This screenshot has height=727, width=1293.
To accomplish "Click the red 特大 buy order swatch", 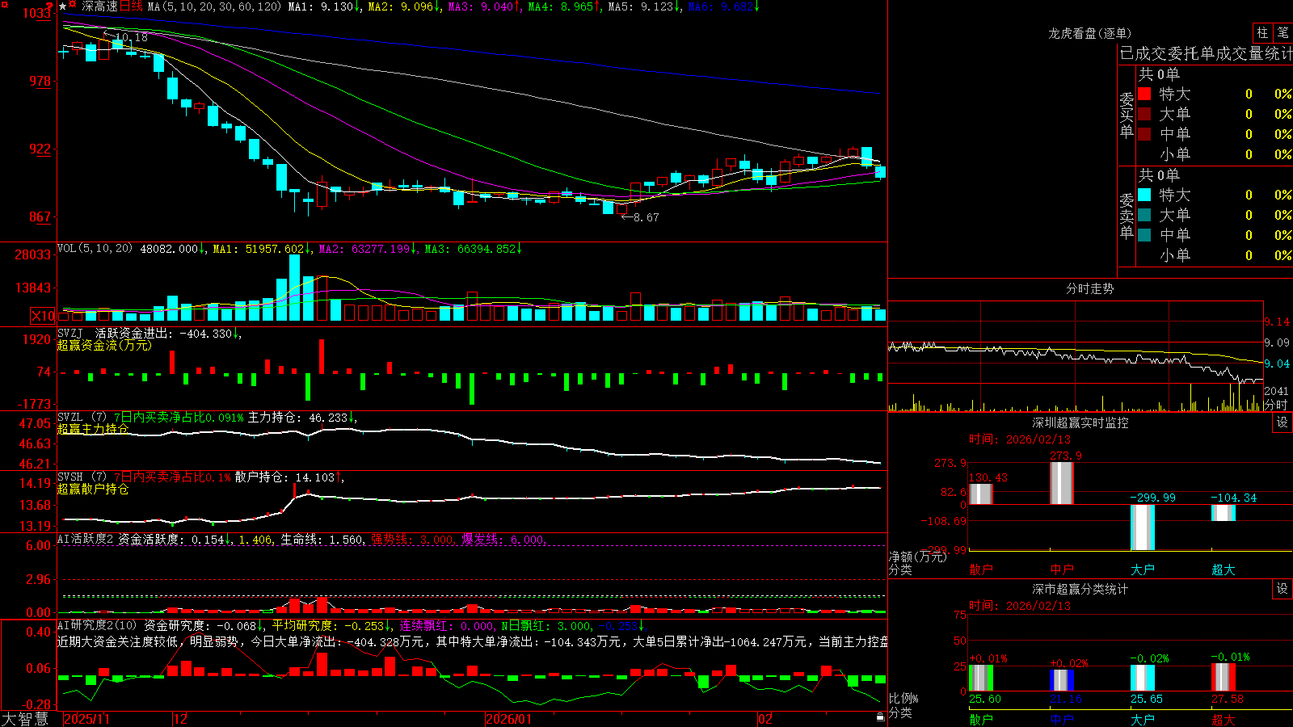I will (1144, 94).
